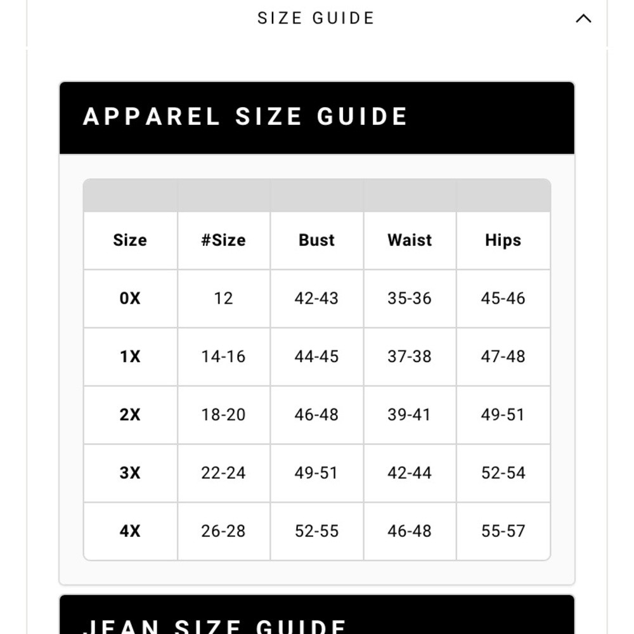Click the Bust column header

point(316,240)
